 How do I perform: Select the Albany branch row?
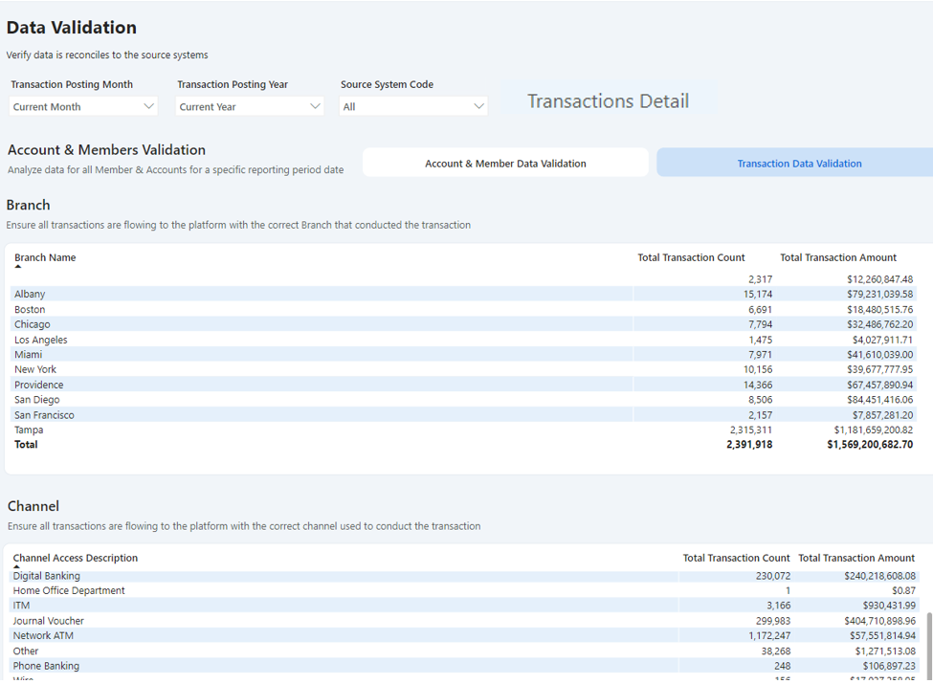tap(30, 295)
